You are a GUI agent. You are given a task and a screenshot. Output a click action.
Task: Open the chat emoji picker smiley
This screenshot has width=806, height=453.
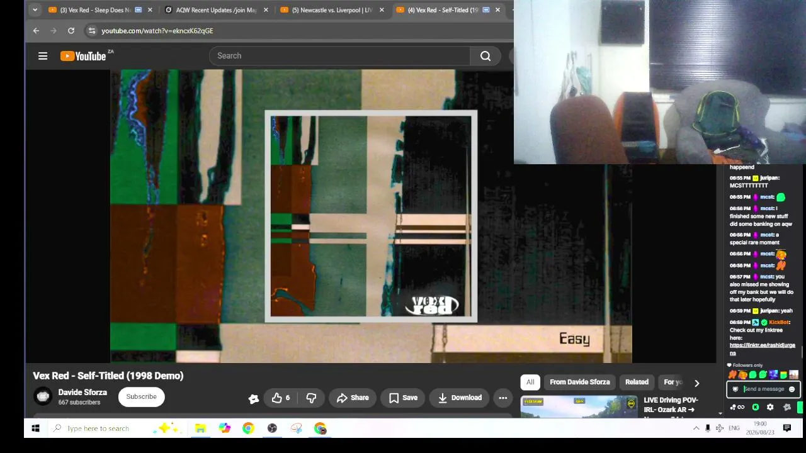click(x=792, y=389)
